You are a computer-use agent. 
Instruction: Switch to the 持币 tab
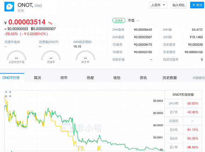[x=64, y=78]
